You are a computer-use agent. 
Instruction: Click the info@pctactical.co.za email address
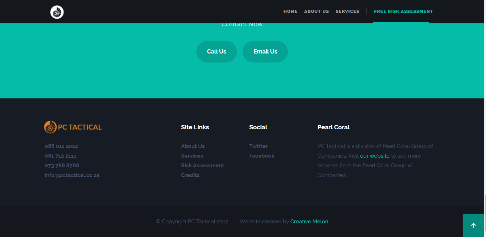(x=72, y=175)
